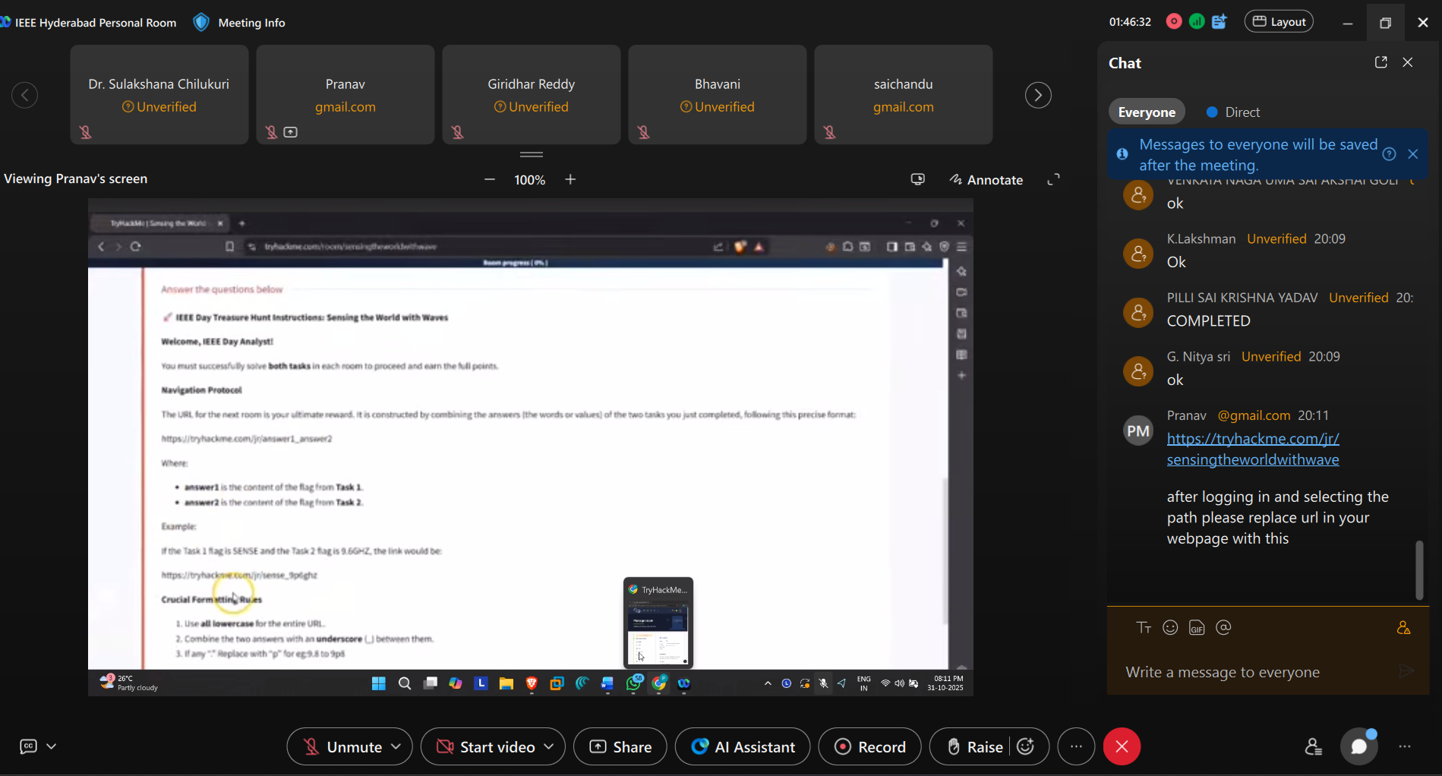
Task: Unmute the microphone
Action: pyautogui.click(x=342, y=746)
